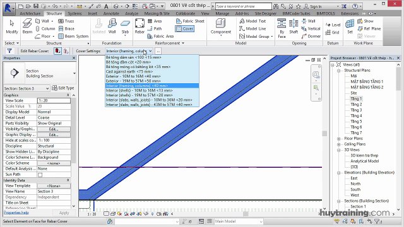This screenshot has width=404, height=227.
Task: Choose the structural Wall tool
Action: click(x=44, y=21)
